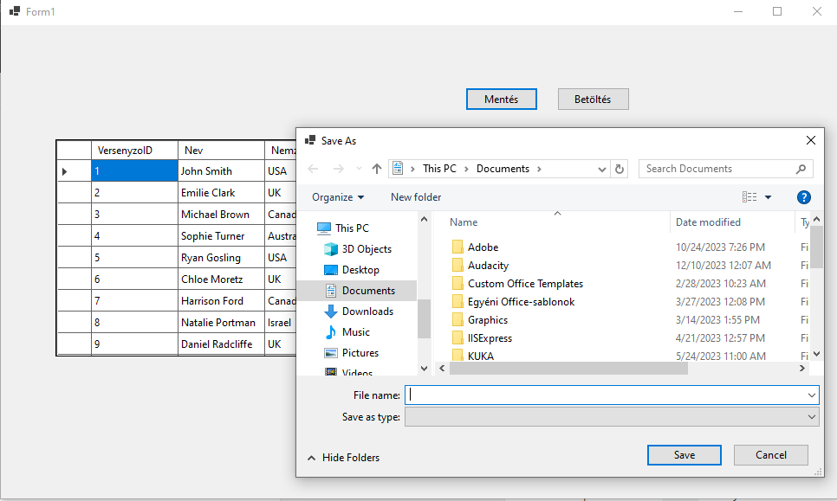Open the view options dropdown arrow
This screenshot has height=501, width=837.
768,197
